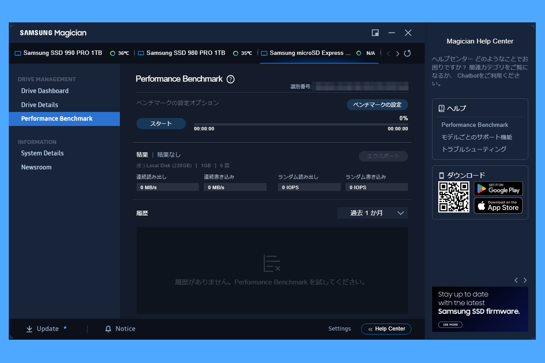The height and width of the screenshot is (363, 545).
Task: Open System Details in the sidebar
Action: pyautogui.click(x=42, y=153)
